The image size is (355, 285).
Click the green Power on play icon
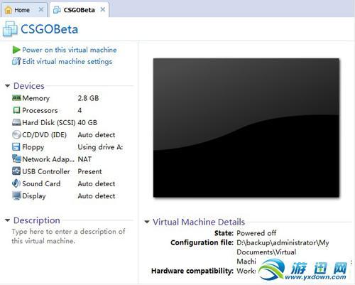pyautogui.click(x=16, y=50)
